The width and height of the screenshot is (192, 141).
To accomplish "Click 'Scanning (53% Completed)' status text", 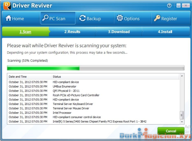I will (x=28, y=60).
